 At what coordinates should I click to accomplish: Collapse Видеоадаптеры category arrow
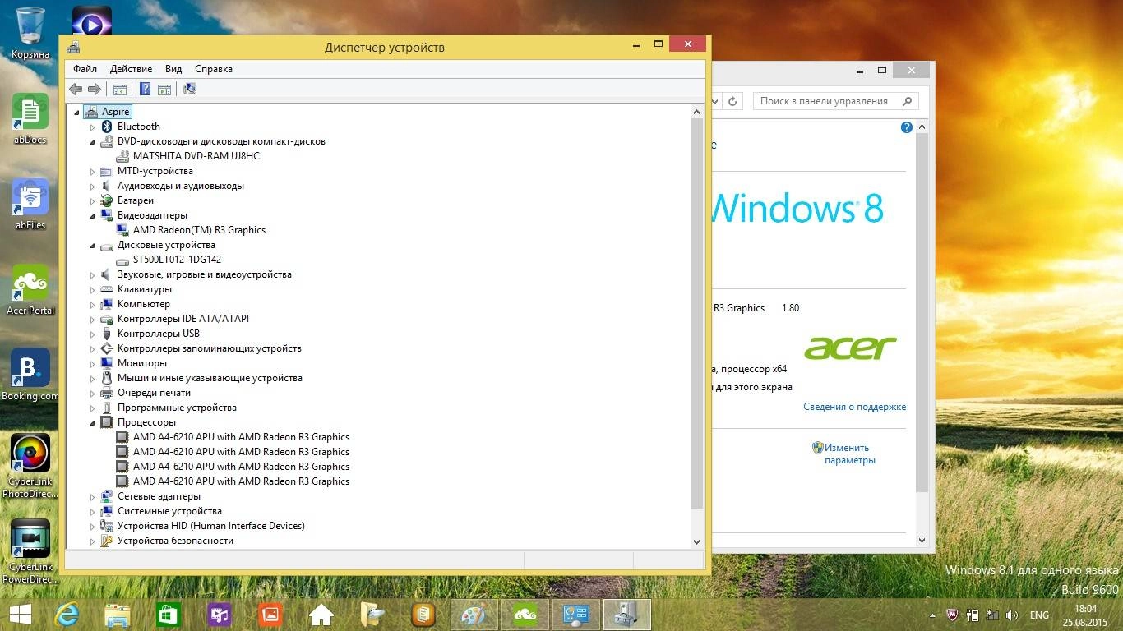click(x=92, y=215)
